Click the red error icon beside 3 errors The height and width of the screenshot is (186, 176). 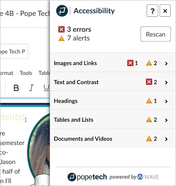click(62, 29)
